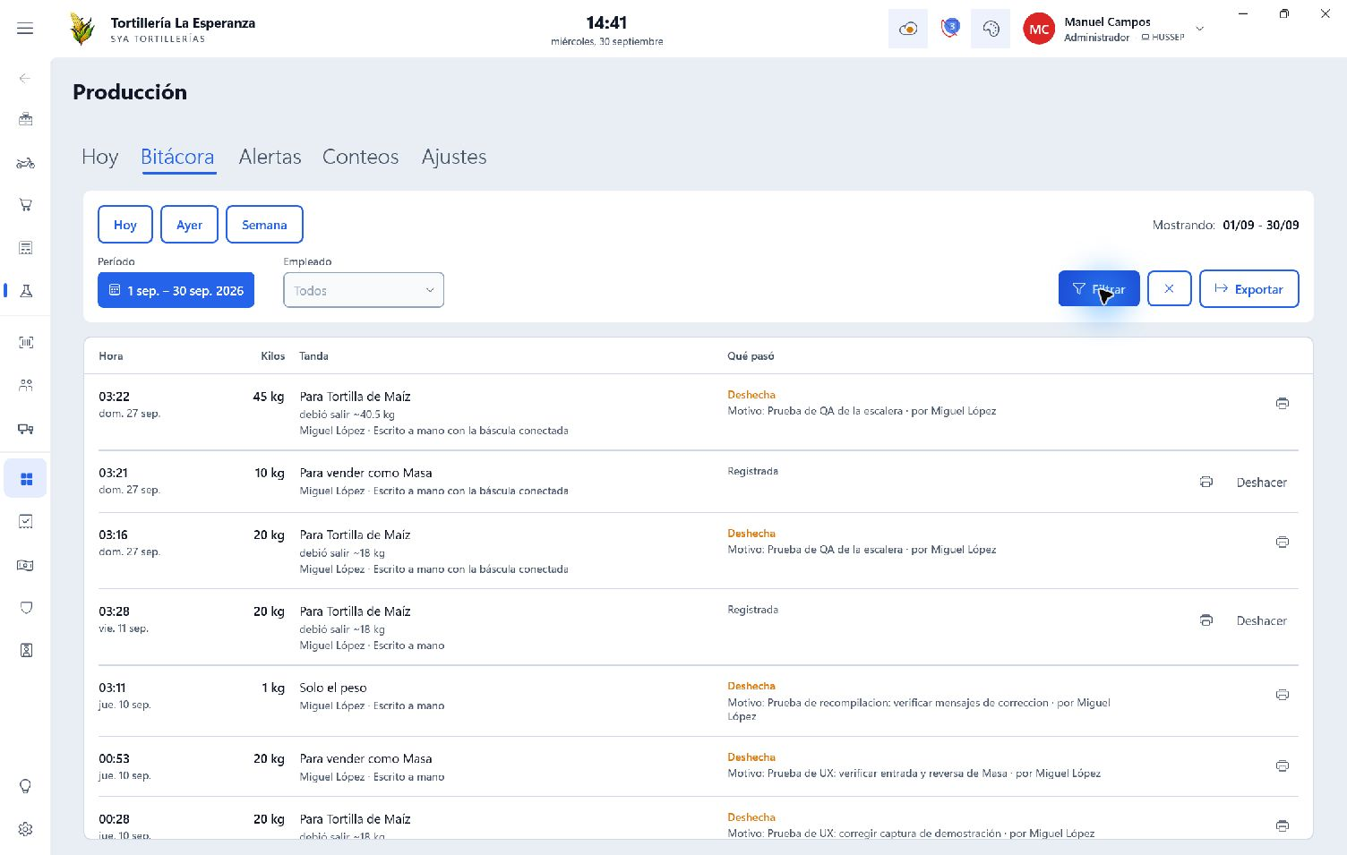Open the barcode scanner sidebar icon

tap(26, 342)
